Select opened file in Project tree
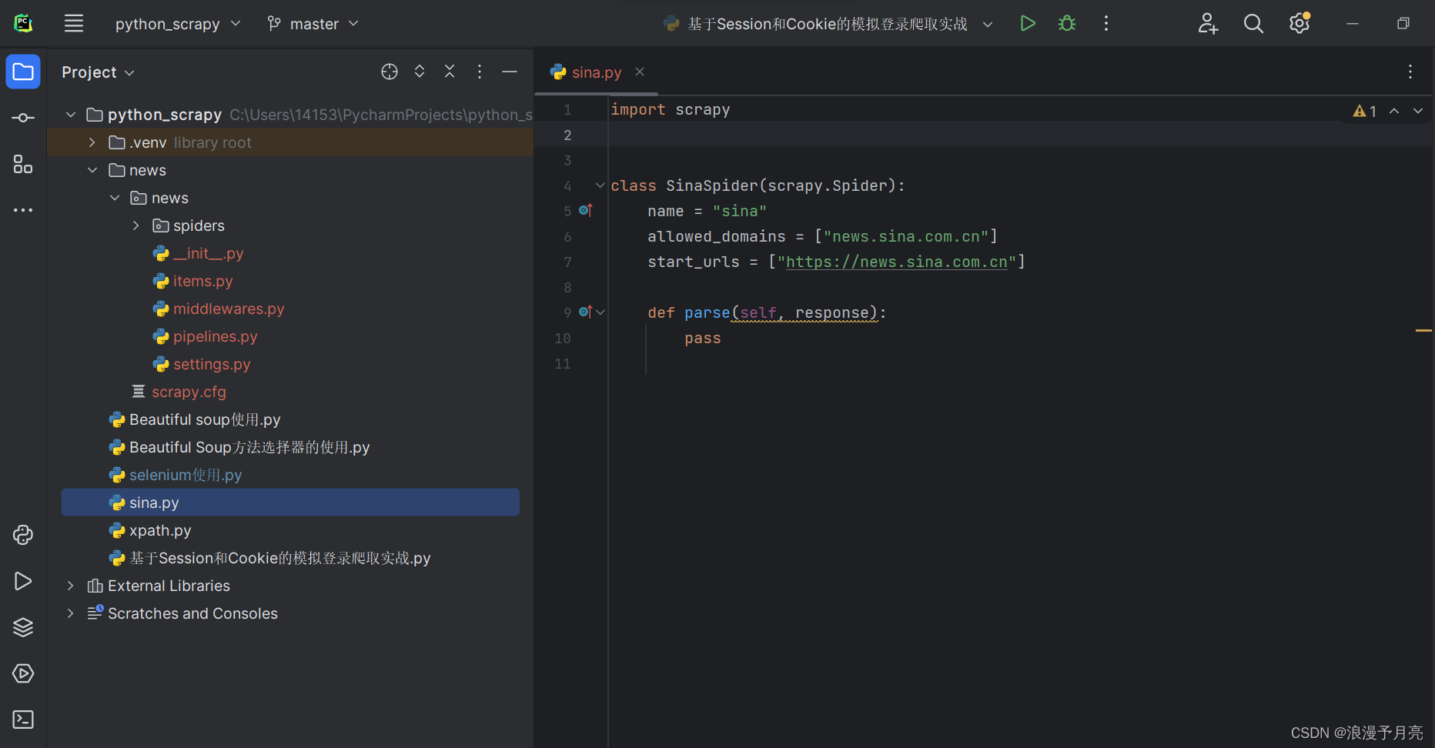The image size is (1435, 748). pyautogui.click(x=390, y=72)
